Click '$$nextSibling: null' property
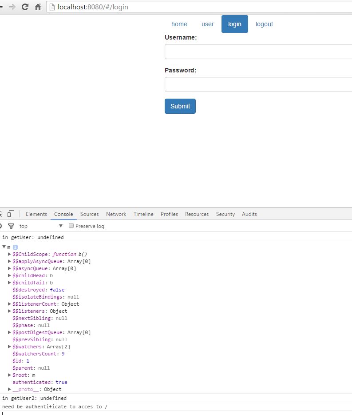Screen dimensions: 352x415 point(40,318)
